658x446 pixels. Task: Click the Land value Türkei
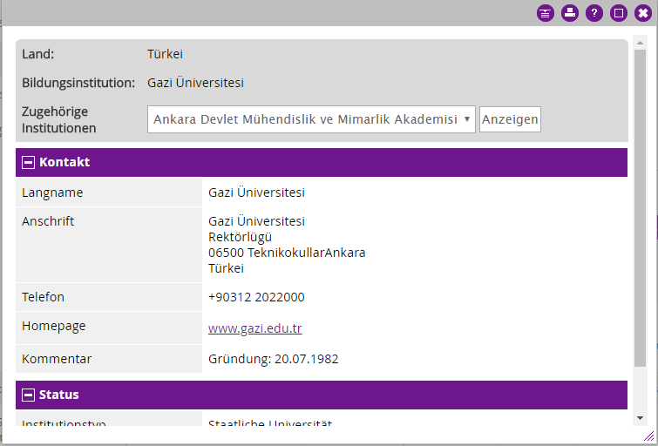(x=165, y=54)
